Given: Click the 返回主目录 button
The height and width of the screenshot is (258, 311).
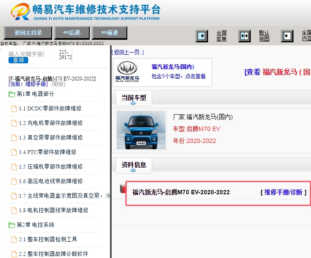Looking at the screenshot, I should coord(28,33).
